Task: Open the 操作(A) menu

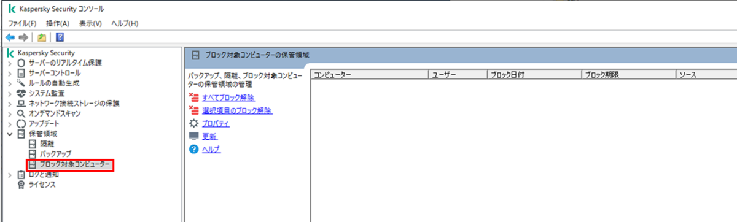Action: (x=58, y=23)
